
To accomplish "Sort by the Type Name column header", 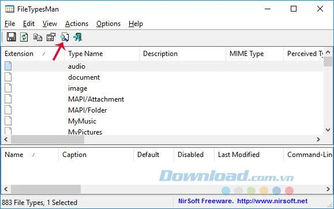I will tap(102, 54).
